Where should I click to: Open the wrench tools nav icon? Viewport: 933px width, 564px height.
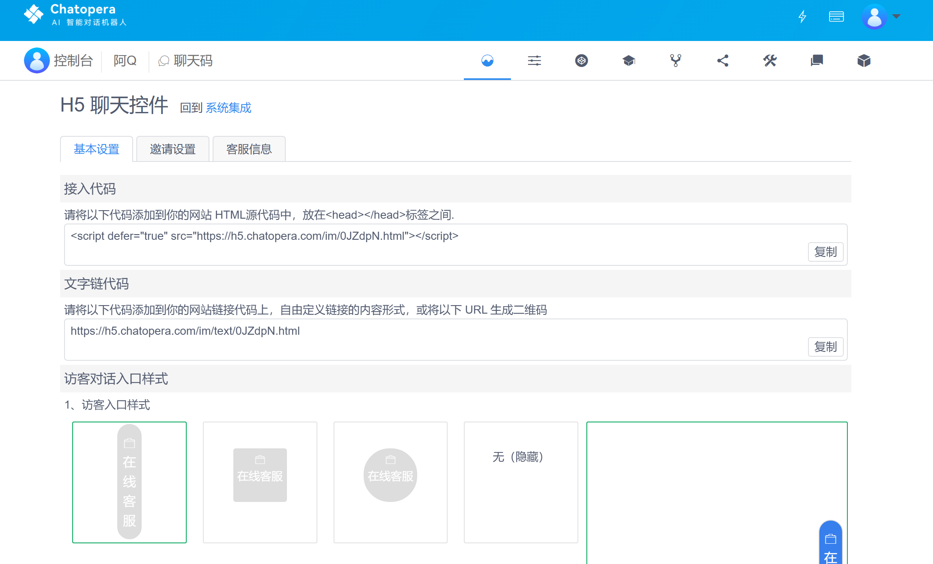pos(770,61)
